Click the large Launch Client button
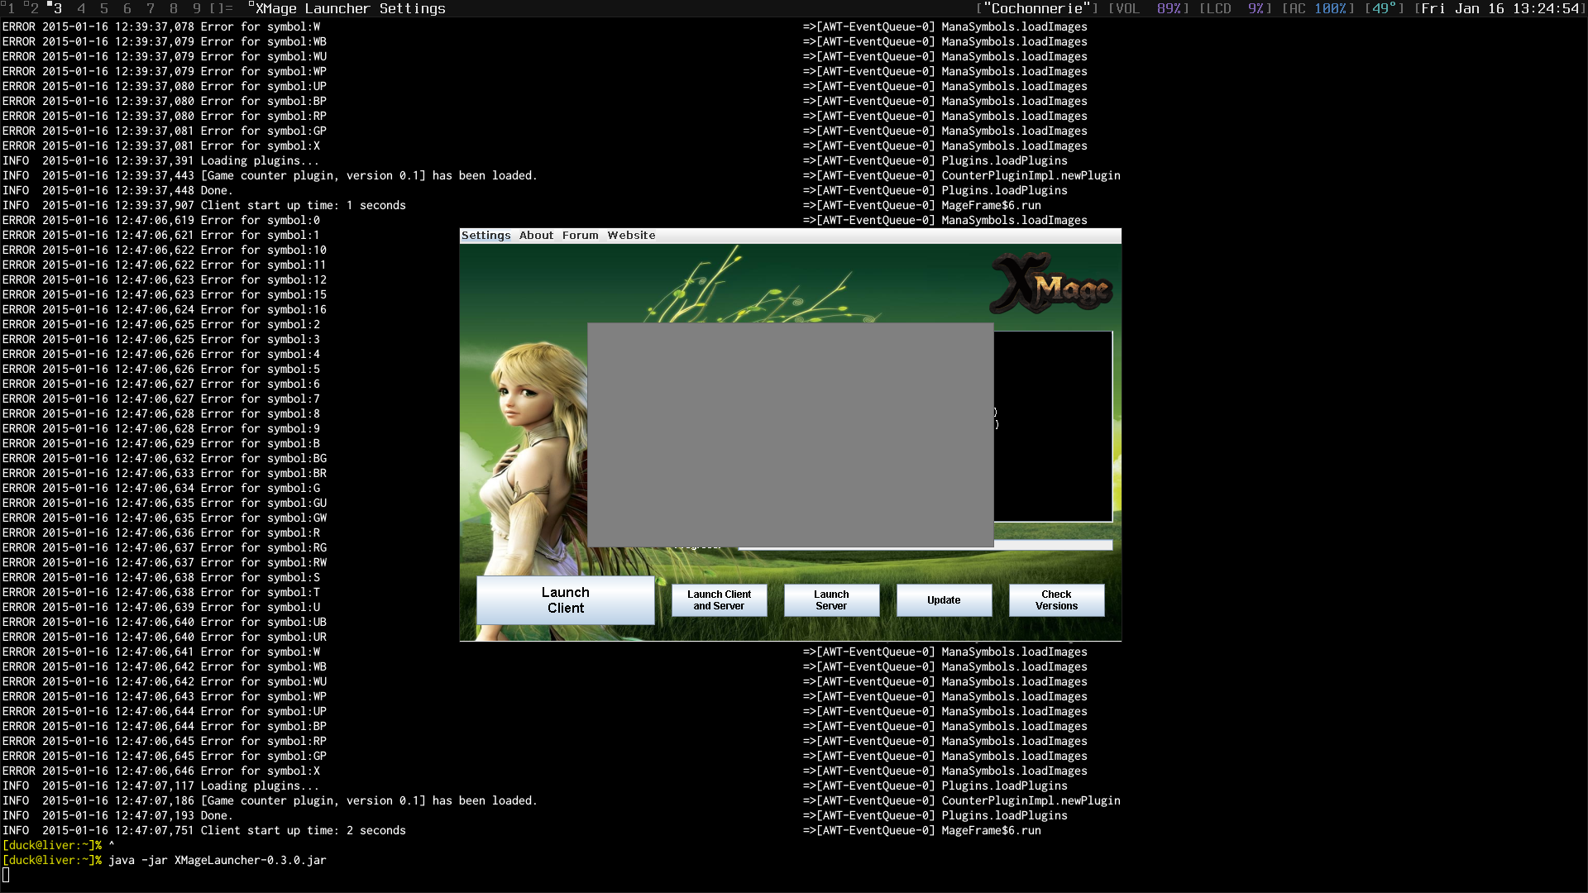 pos(566,600)
